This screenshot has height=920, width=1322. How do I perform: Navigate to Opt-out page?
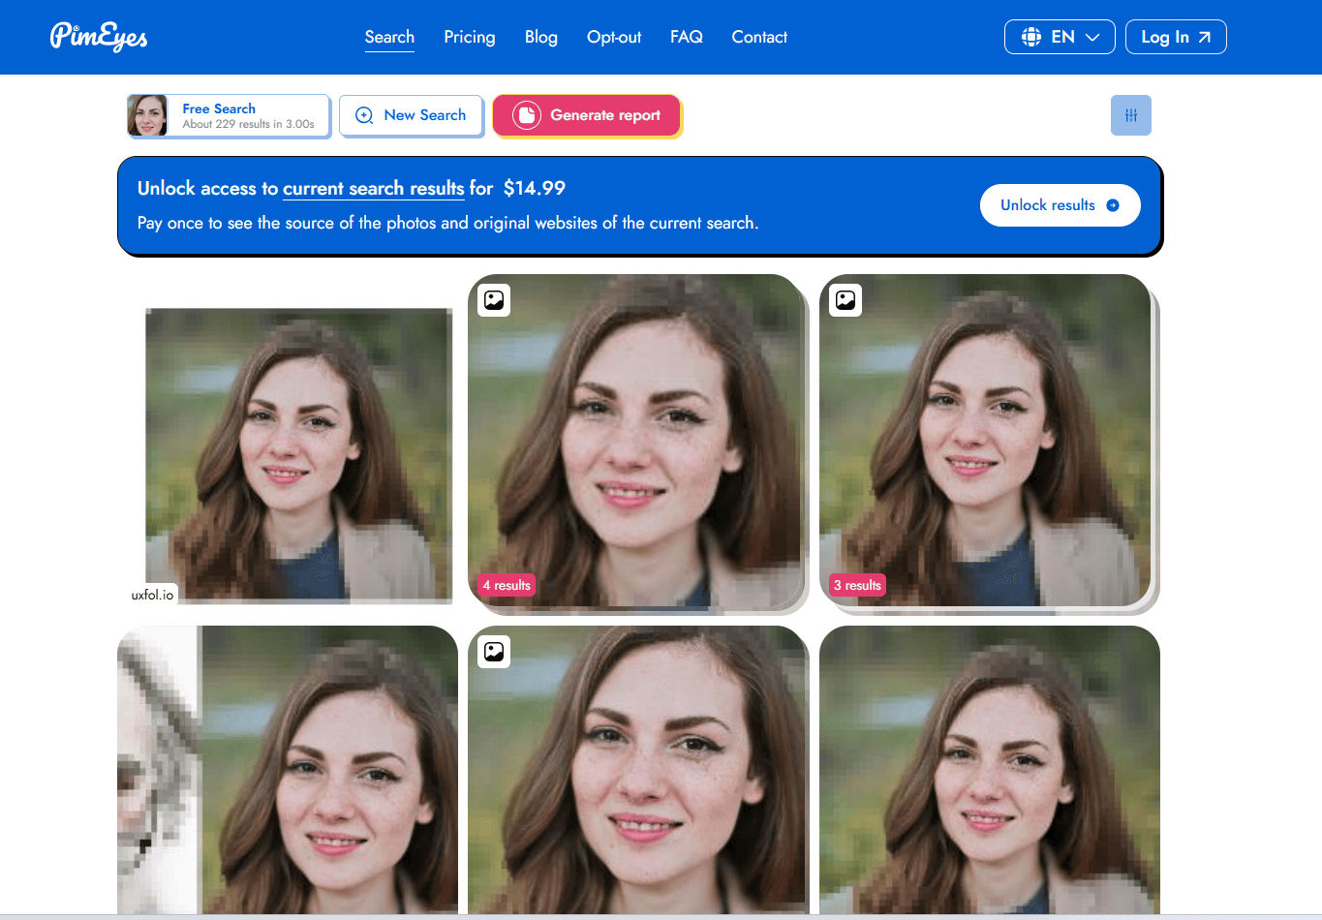coord(613,37)
